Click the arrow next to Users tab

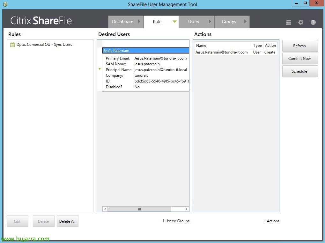tap(210, 22)
